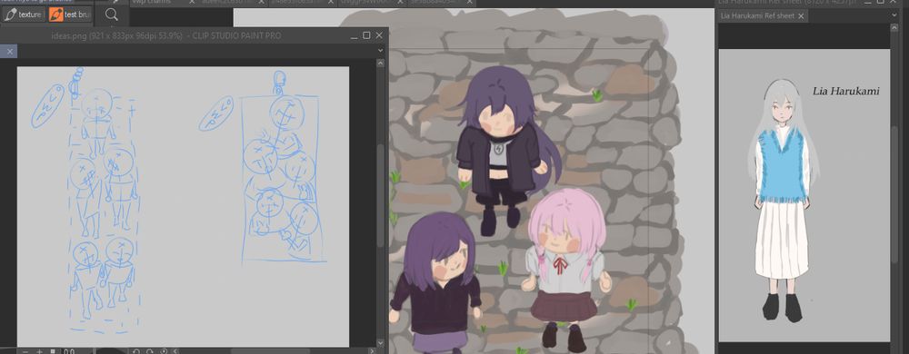
Task: Rotate ideas.png canvas left
Action: (x=136, y=351)
